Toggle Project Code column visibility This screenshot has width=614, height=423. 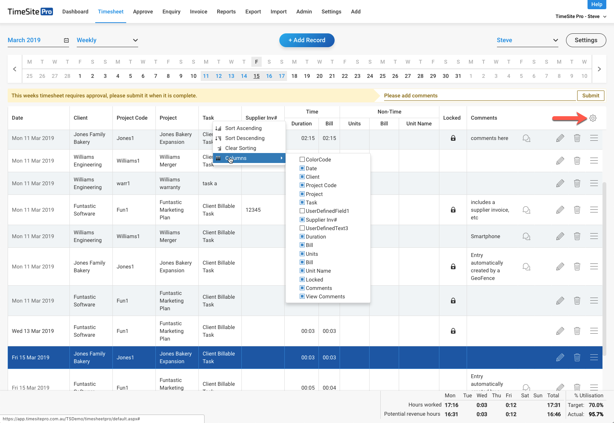coord(302,185)
